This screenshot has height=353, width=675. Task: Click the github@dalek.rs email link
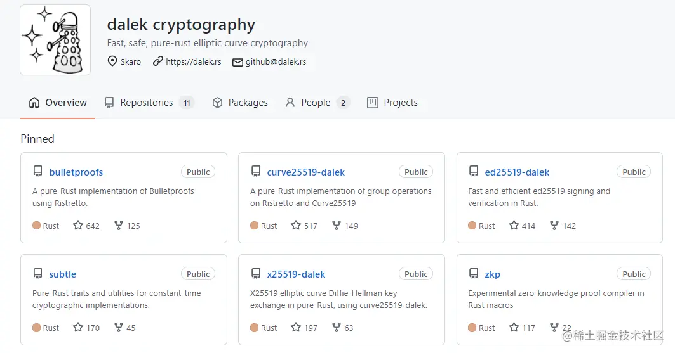[276, 62]
